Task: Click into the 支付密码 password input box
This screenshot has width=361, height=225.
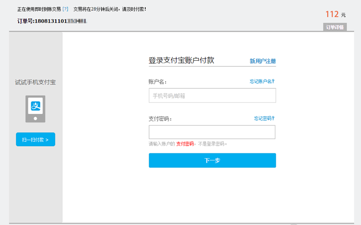Action: [212, 132]
